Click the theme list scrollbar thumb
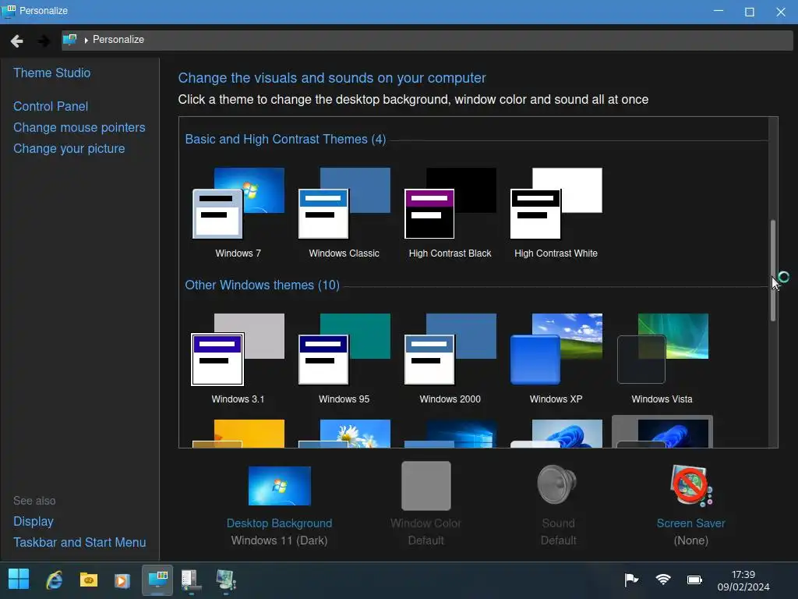This screenshot has width=798, height=599. click(773, 271)
